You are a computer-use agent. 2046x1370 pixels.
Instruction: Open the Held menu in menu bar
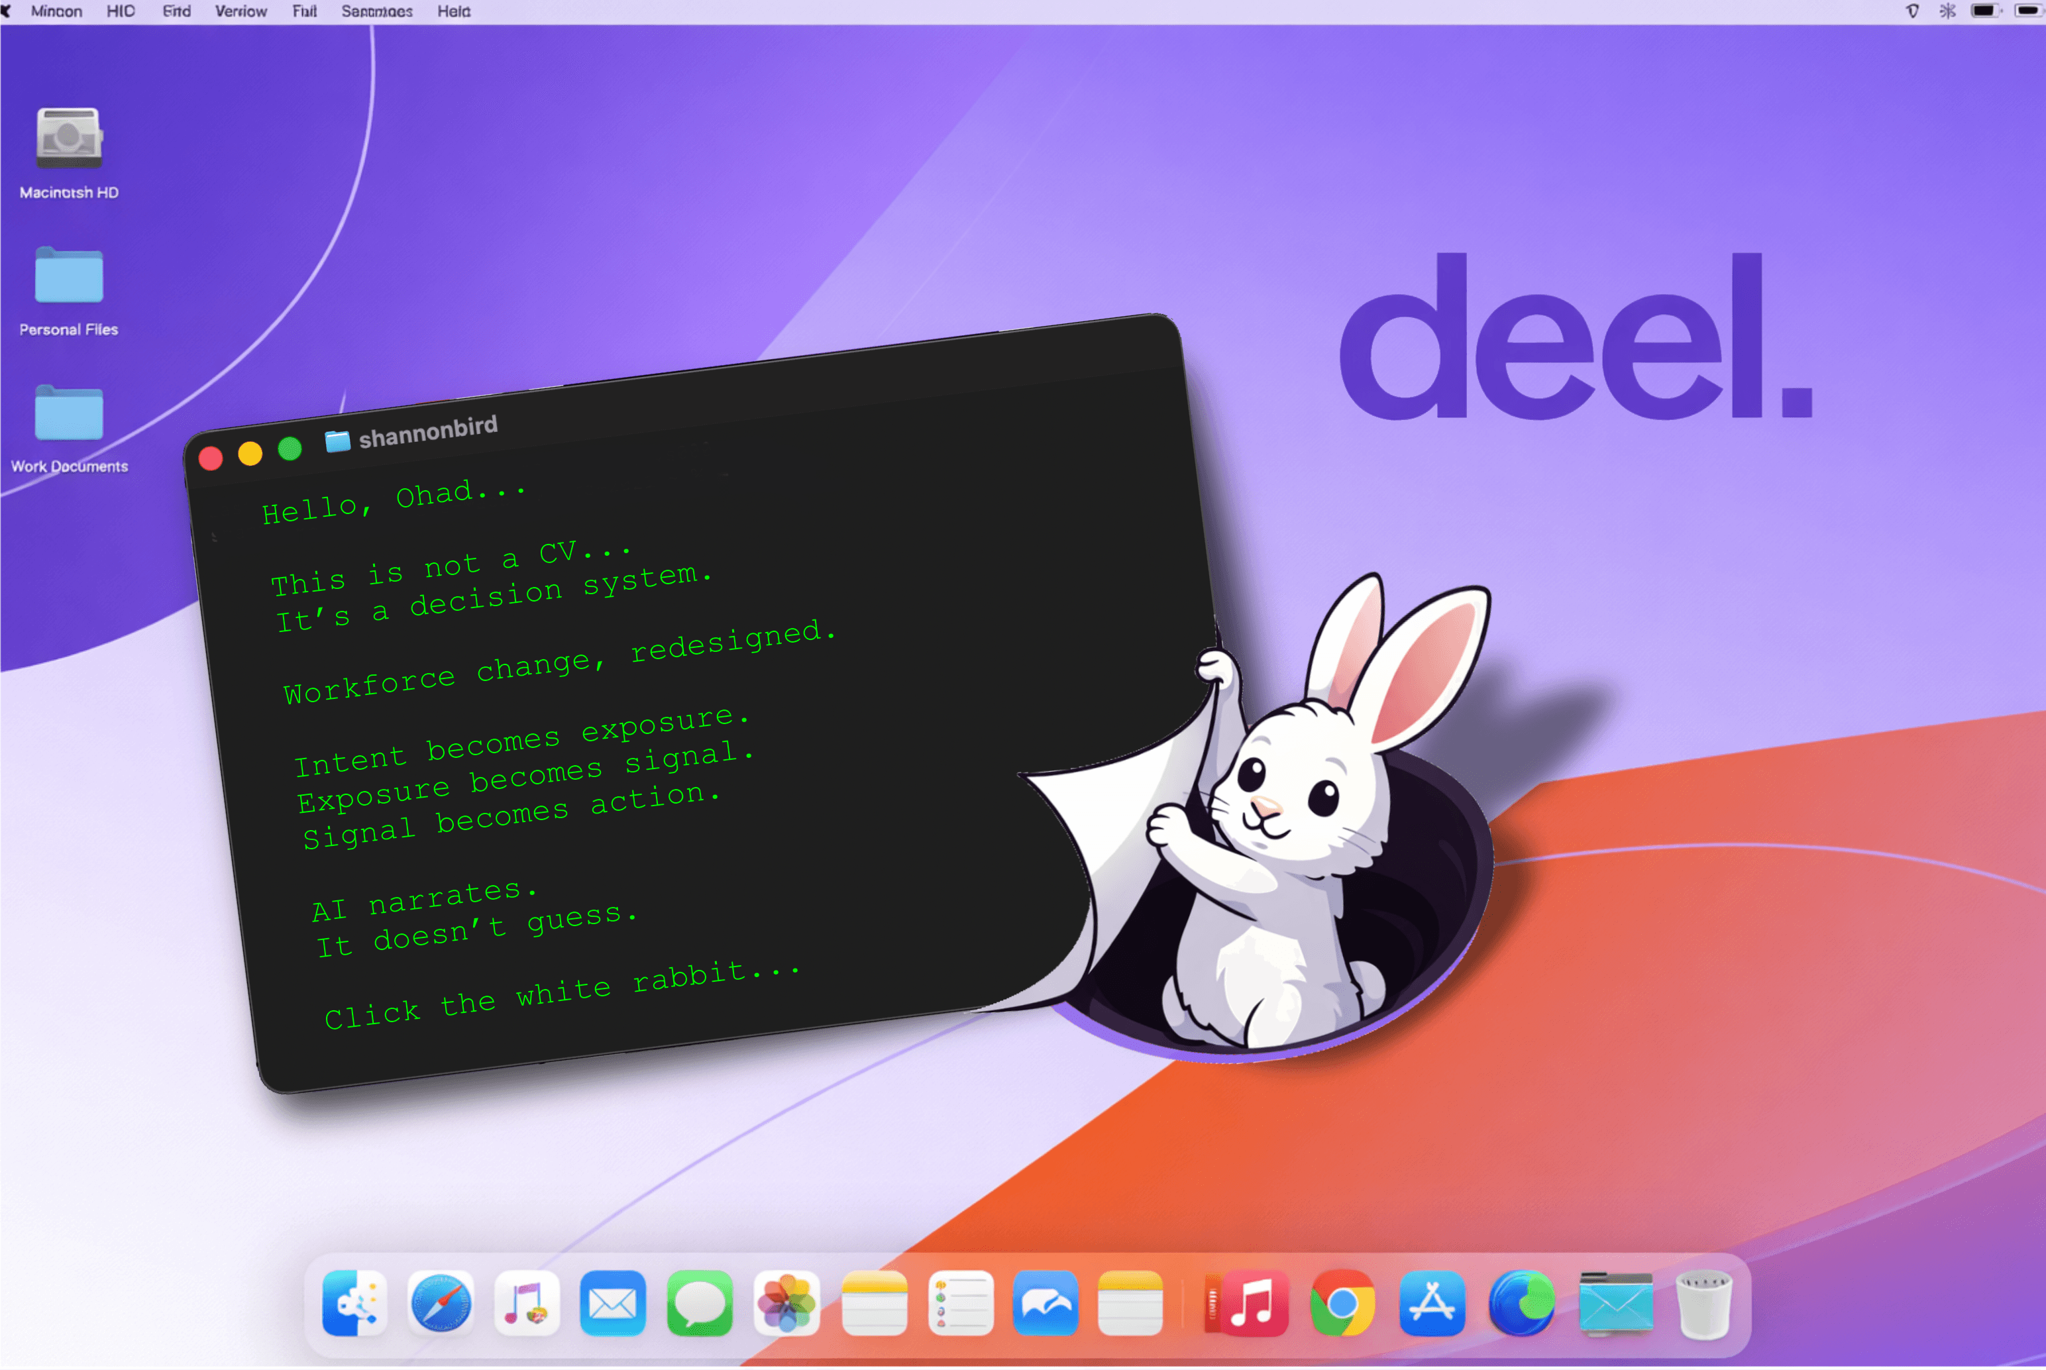click(x=453, y=11)
